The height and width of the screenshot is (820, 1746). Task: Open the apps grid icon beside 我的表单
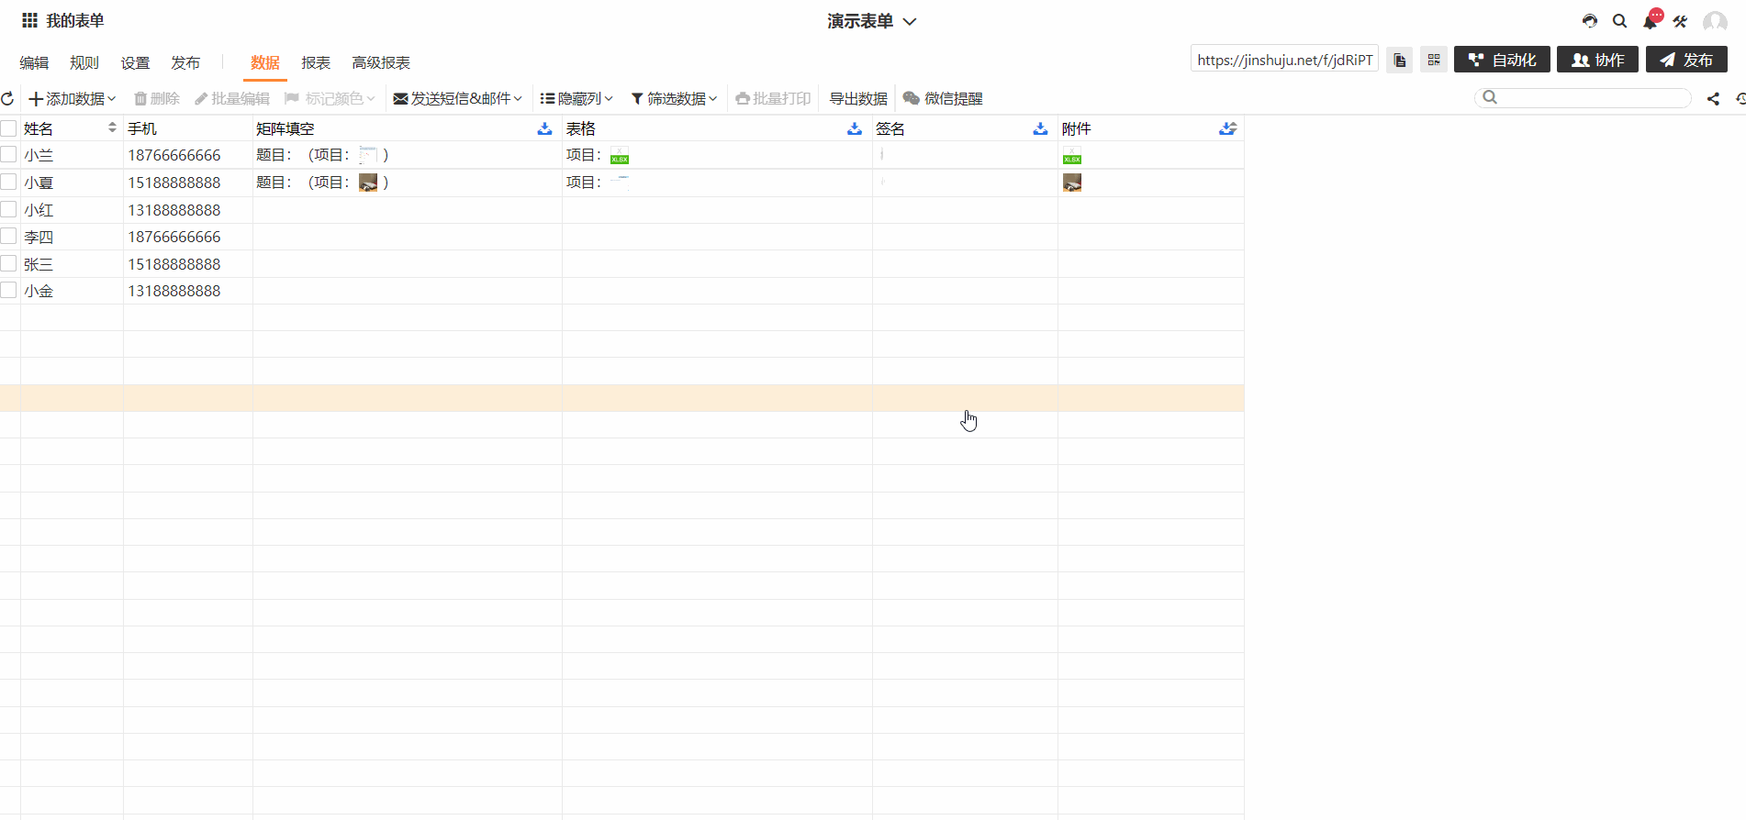[29, 20]
